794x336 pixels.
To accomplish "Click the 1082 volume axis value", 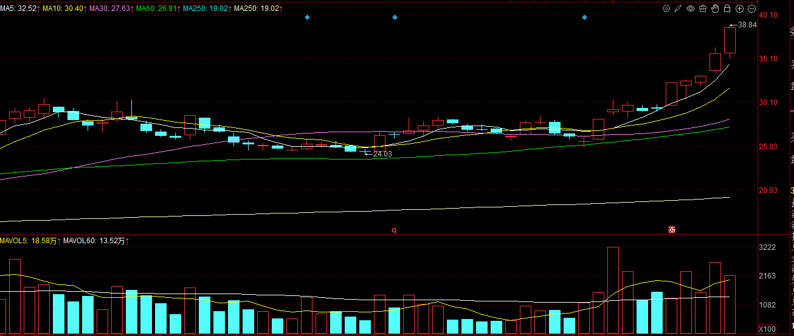I will tap(768, 305).
